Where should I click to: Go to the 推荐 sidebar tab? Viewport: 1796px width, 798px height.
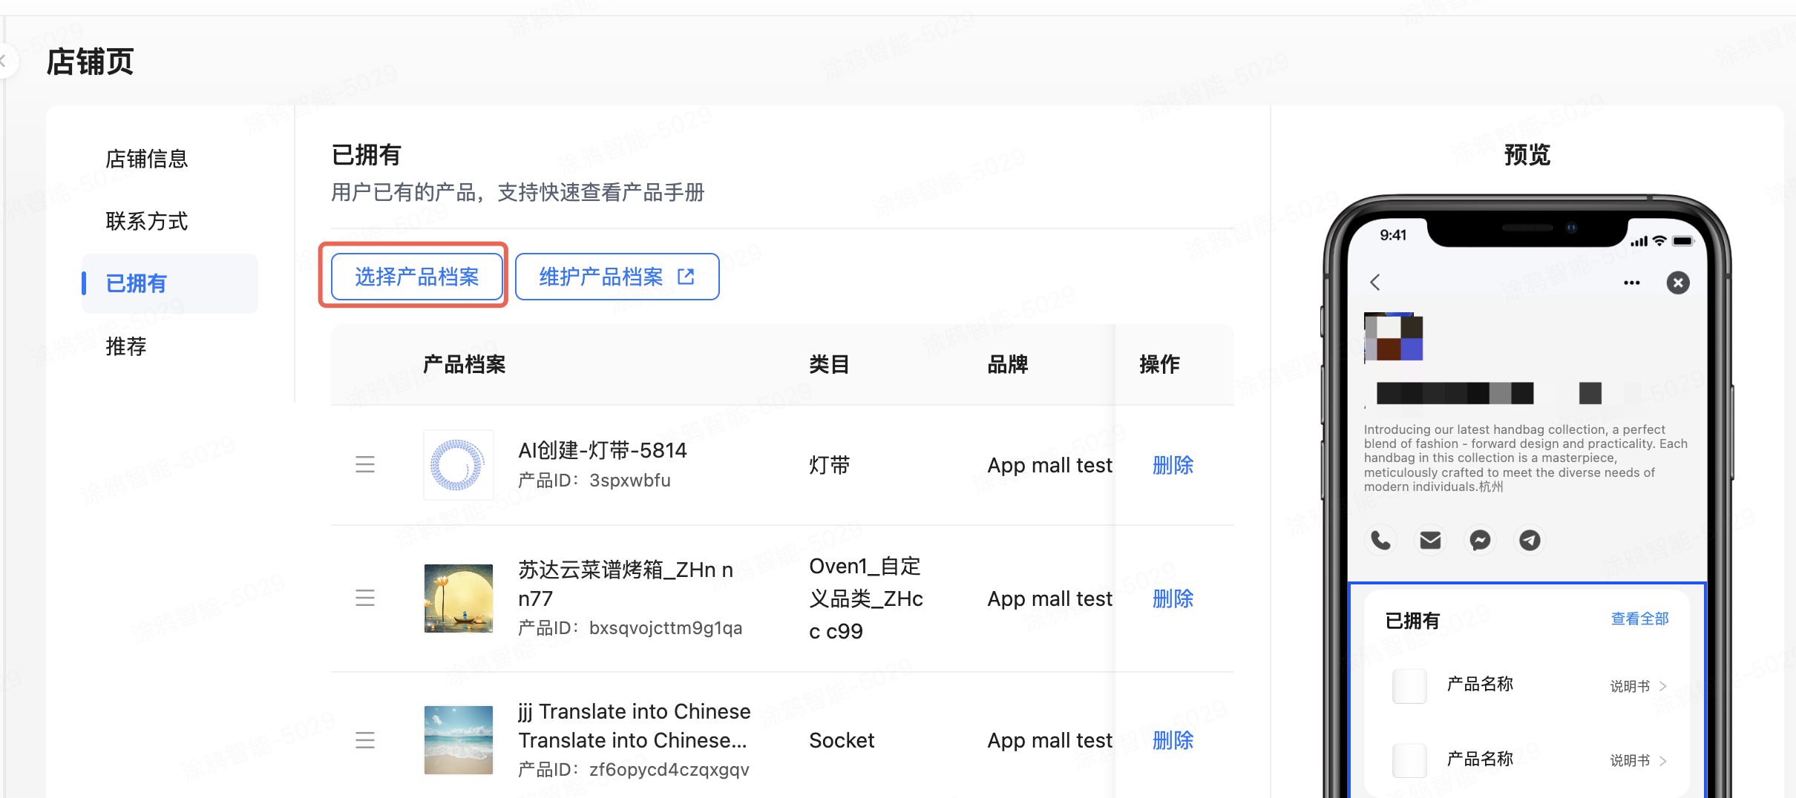[126, 346]
